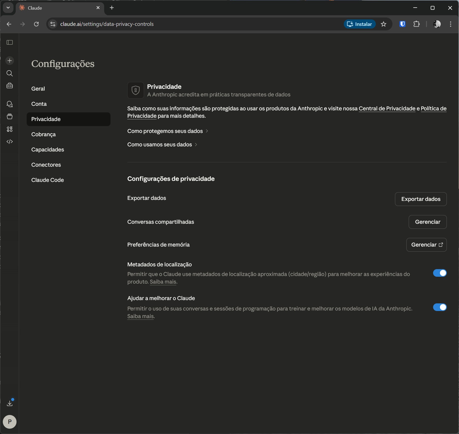Click Gerenciar for Conversas compartilhadas
Screen dimensions: 459x434
[428, 222]
